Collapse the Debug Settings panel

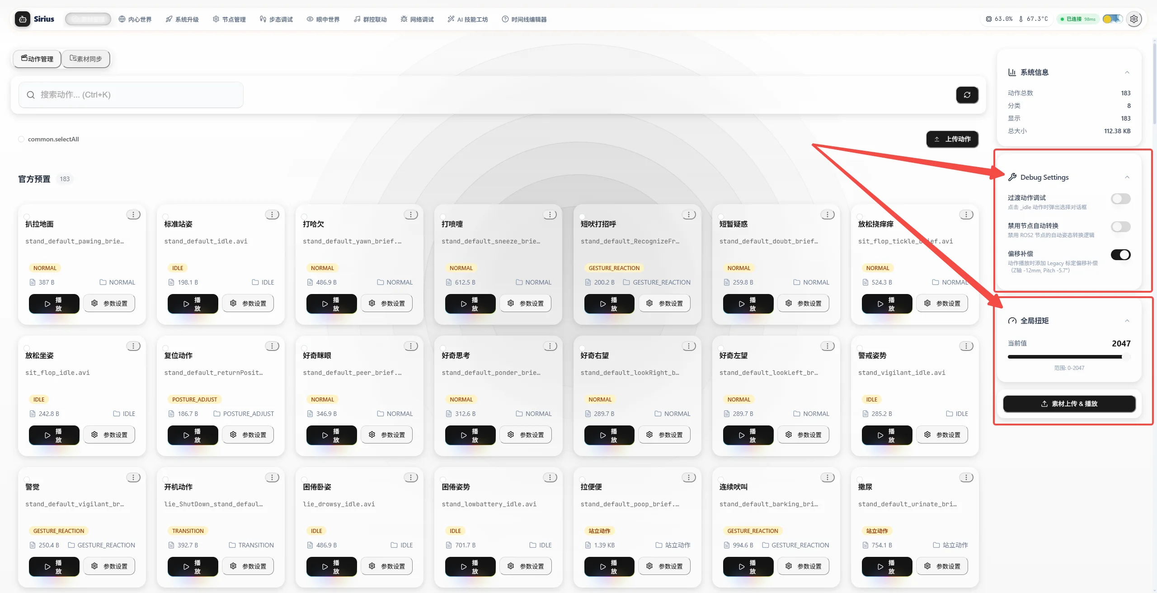coord(1127,177)
